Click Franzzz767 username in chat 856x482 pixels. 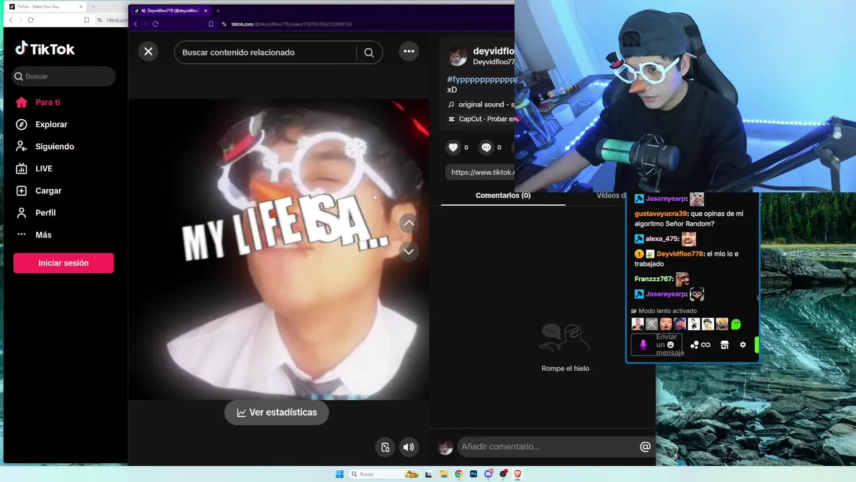pyautogui.click(x=653, y=279)
